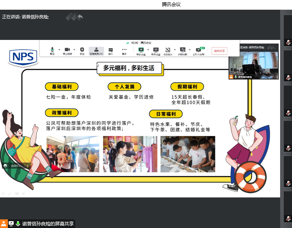Expand the camera options arrow
The width and height of the screenshot is (292, 228).
pyautogui.click(x=74, y=50)
